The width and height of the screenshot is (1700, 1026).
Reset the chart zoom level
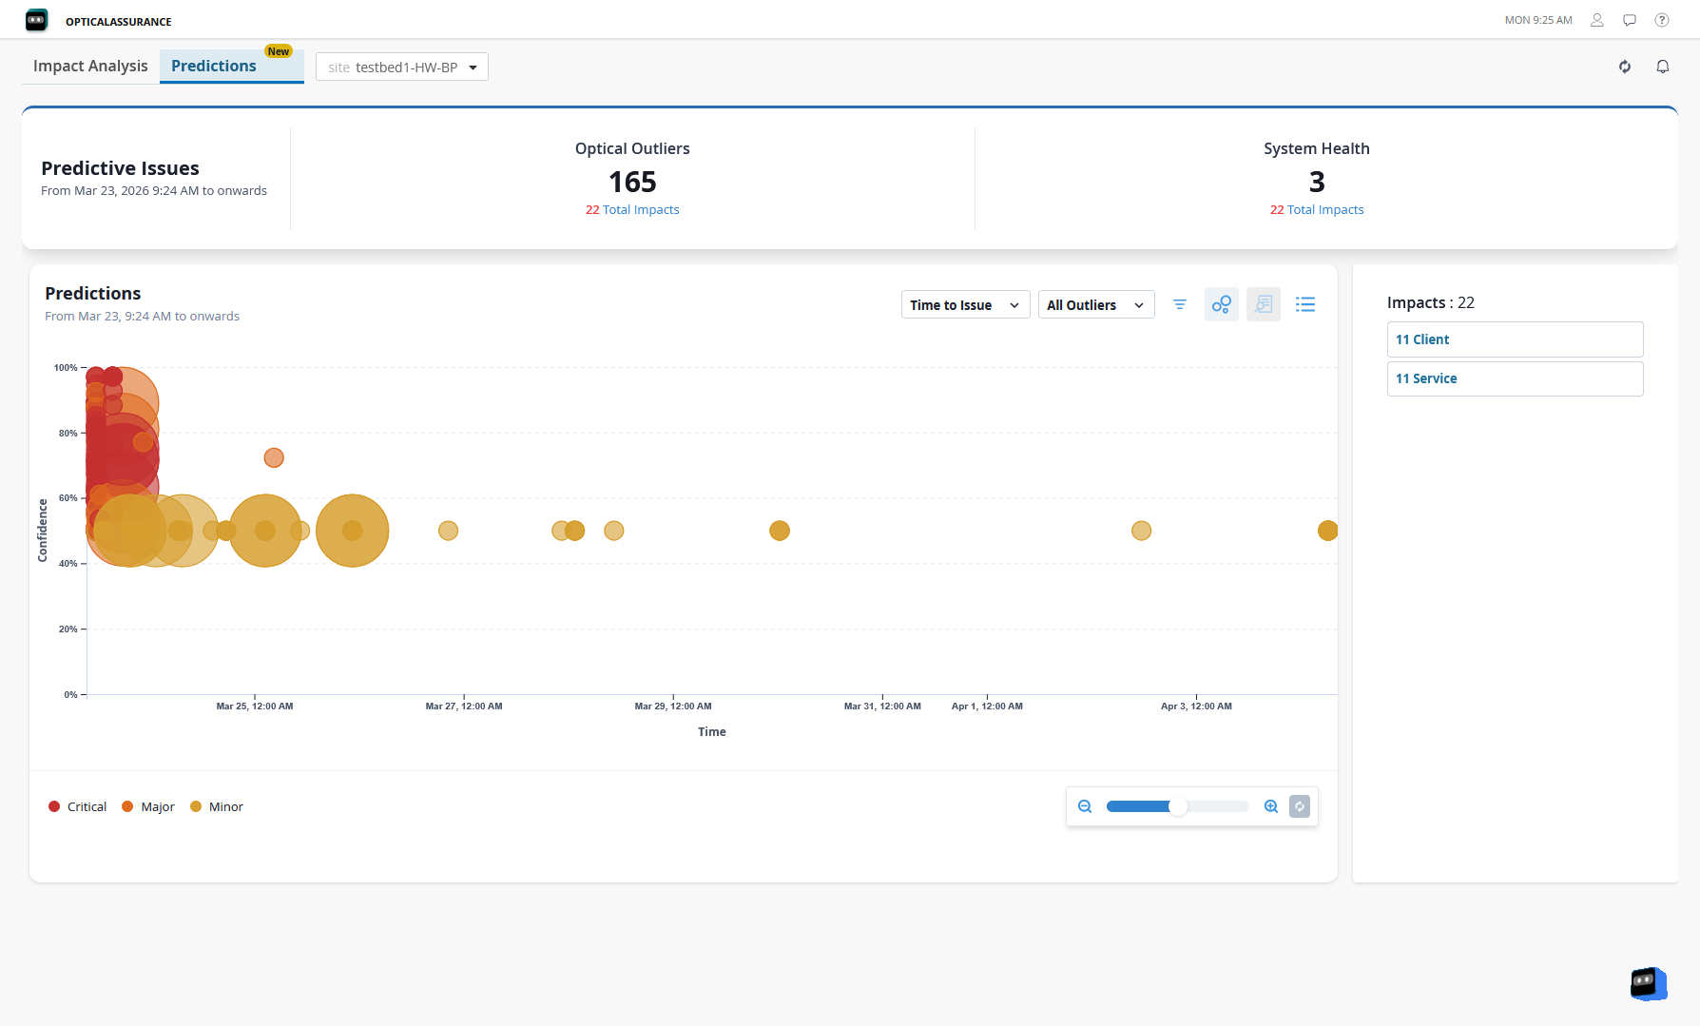(1300, 806)
